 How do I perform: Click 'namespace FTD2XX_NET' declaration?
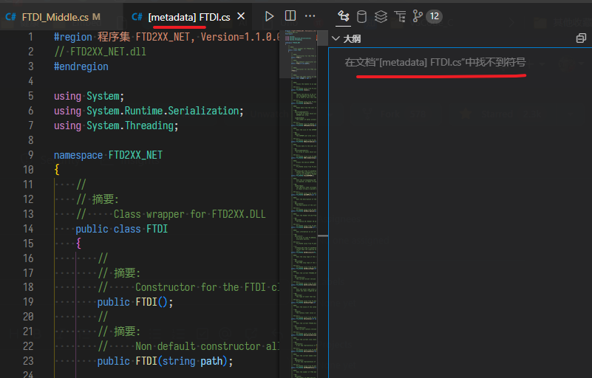click(108, 155)
